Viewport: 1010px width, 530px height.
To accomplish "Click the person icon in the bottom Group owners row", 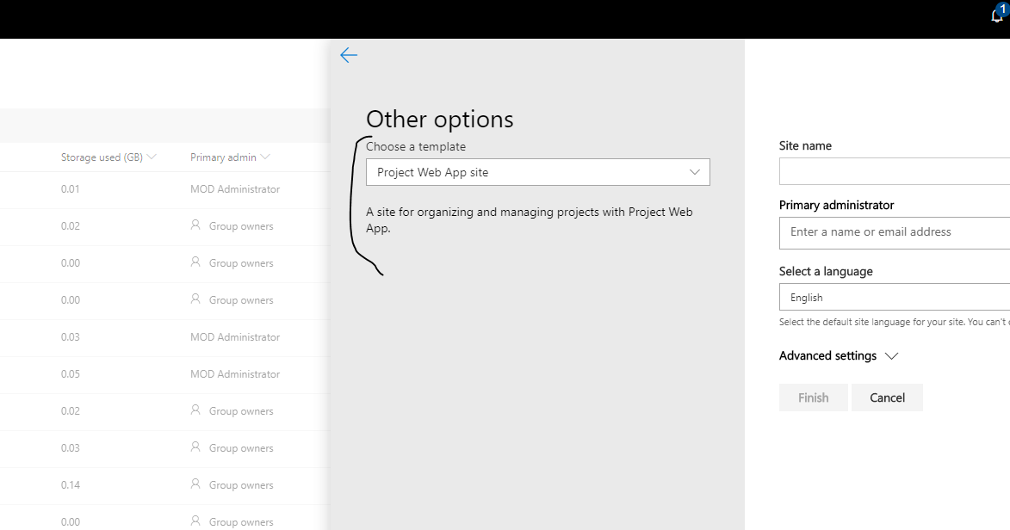I will 196,521.
